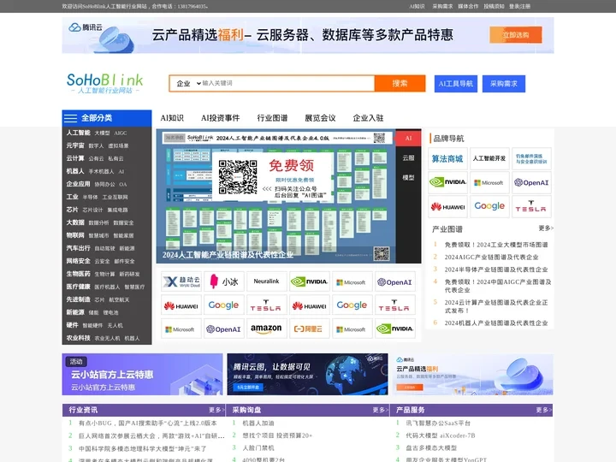Switch slider to the red AI tab
The image size is (616, 462).
pyautogui.click(x=408, y=139)
